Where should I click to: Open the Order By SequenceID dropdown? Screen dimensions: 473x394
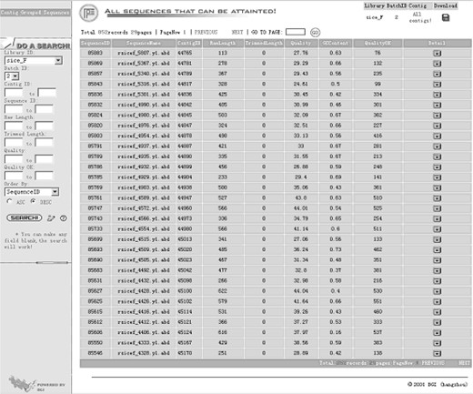click(x=32, y=192)
